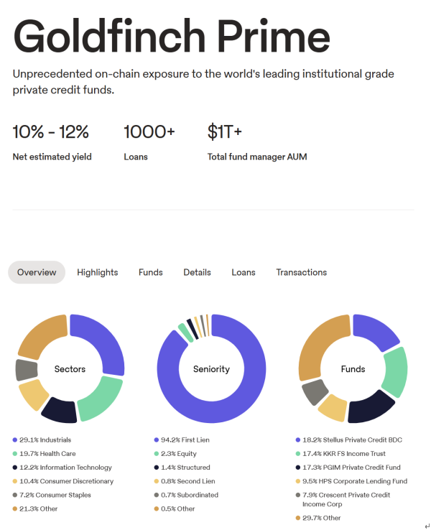Click the Stellus Private Credit BDC legend dot

click(x=298, y=440)
